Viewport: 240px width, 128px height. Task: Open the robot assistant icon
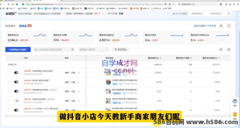click(x=235, y=101)
